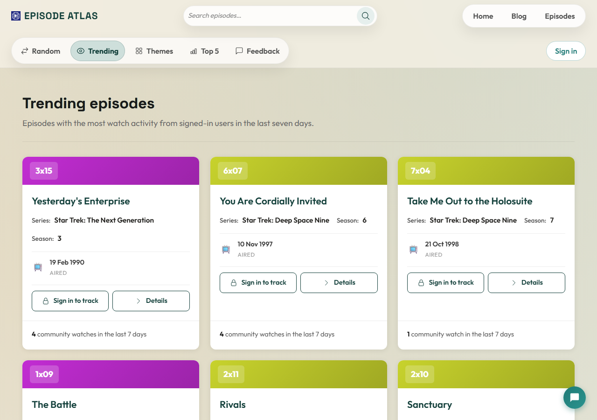The width and height of the screenshot is (597, 420).
Task: Click chevron on You Are Cordially Invited Details button
Action: 326,283
